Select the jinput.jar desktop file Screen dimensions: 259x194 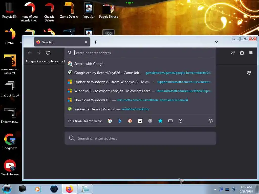[x=89, y=10]
